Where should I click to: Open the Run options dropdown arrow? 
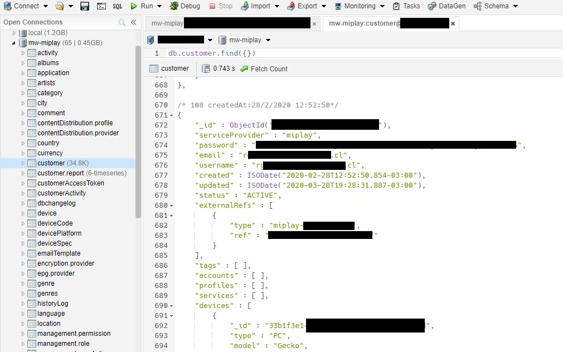click(x=159, y=6)
